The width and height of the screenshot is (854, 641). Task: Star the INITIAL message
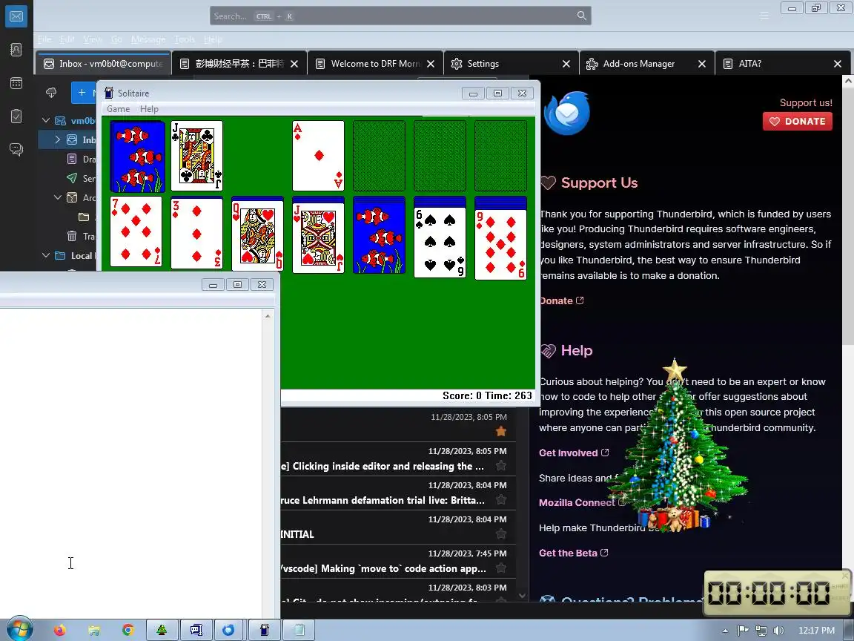501,534
